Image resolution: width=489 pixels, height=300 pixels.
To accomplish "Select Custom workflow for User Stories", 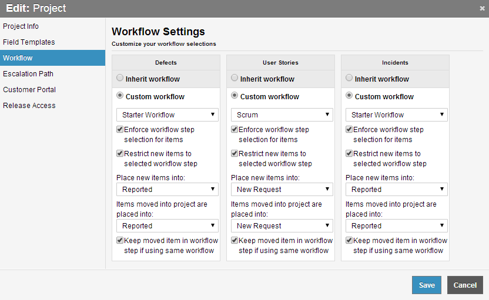I will pyautogui.click(x=235, y=96).
